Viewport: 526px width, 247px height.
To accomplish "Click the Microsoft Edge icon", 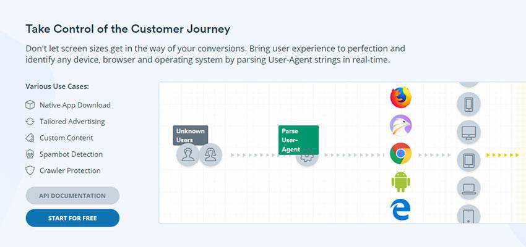I will (x=400, y=210).
